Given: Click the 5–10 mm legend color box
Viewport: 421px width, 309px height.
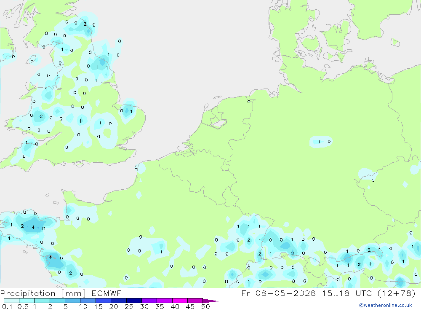Looking at the screenshot, I should (73, 301).
